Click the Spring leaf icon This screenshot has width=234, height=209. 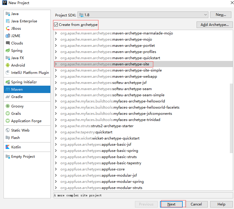pos(8,50)
